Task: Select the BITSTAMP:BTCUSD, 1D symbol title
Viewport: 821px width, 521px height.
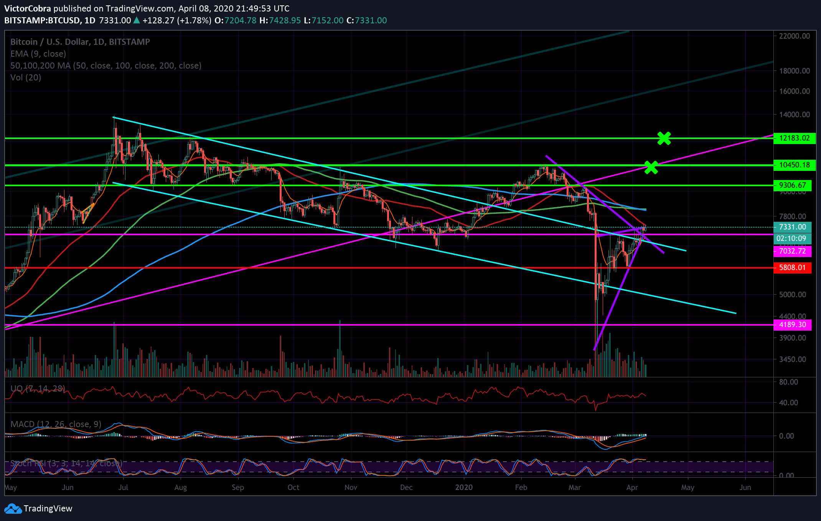Action: point(50,20)
